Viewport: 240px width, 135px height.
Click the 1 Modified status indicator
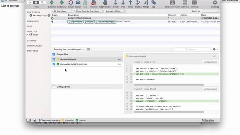pos(68,120)
